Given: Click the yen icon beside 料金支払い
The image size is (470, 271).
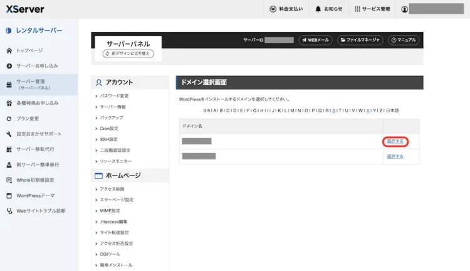Looking at the screenshot, I should (273, 9).
